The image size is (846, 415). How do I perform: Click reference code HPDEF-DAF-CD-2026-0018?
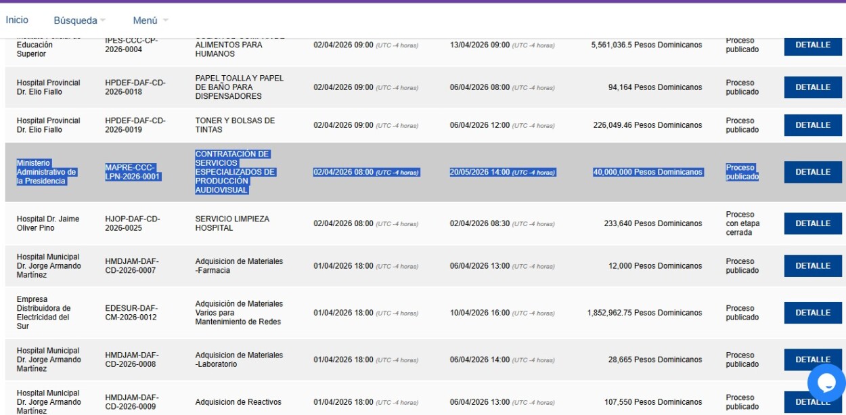[x=135, y=87]
